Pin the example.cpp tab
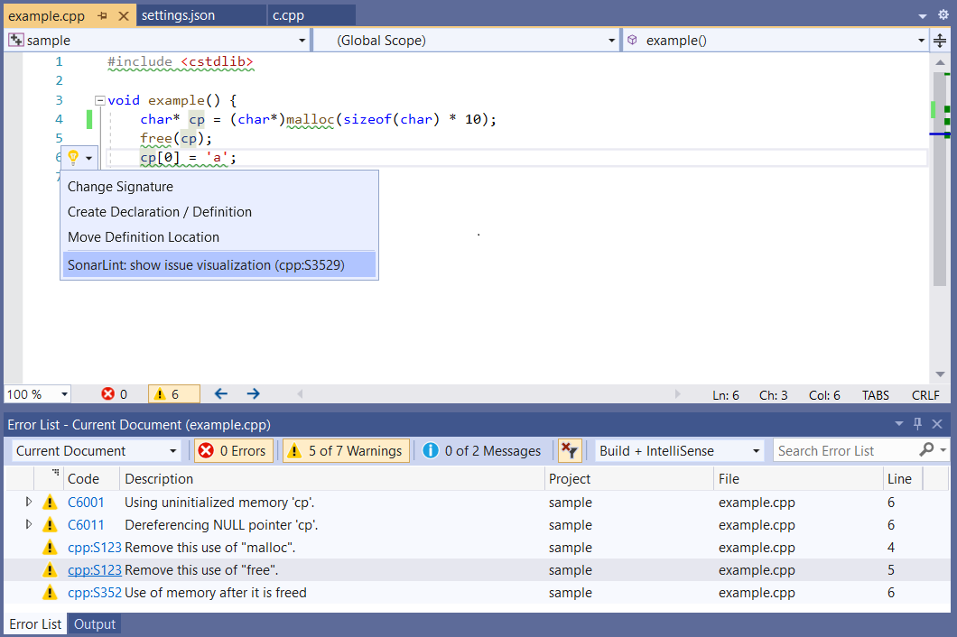Screen dimensions: 957x637 103,16
